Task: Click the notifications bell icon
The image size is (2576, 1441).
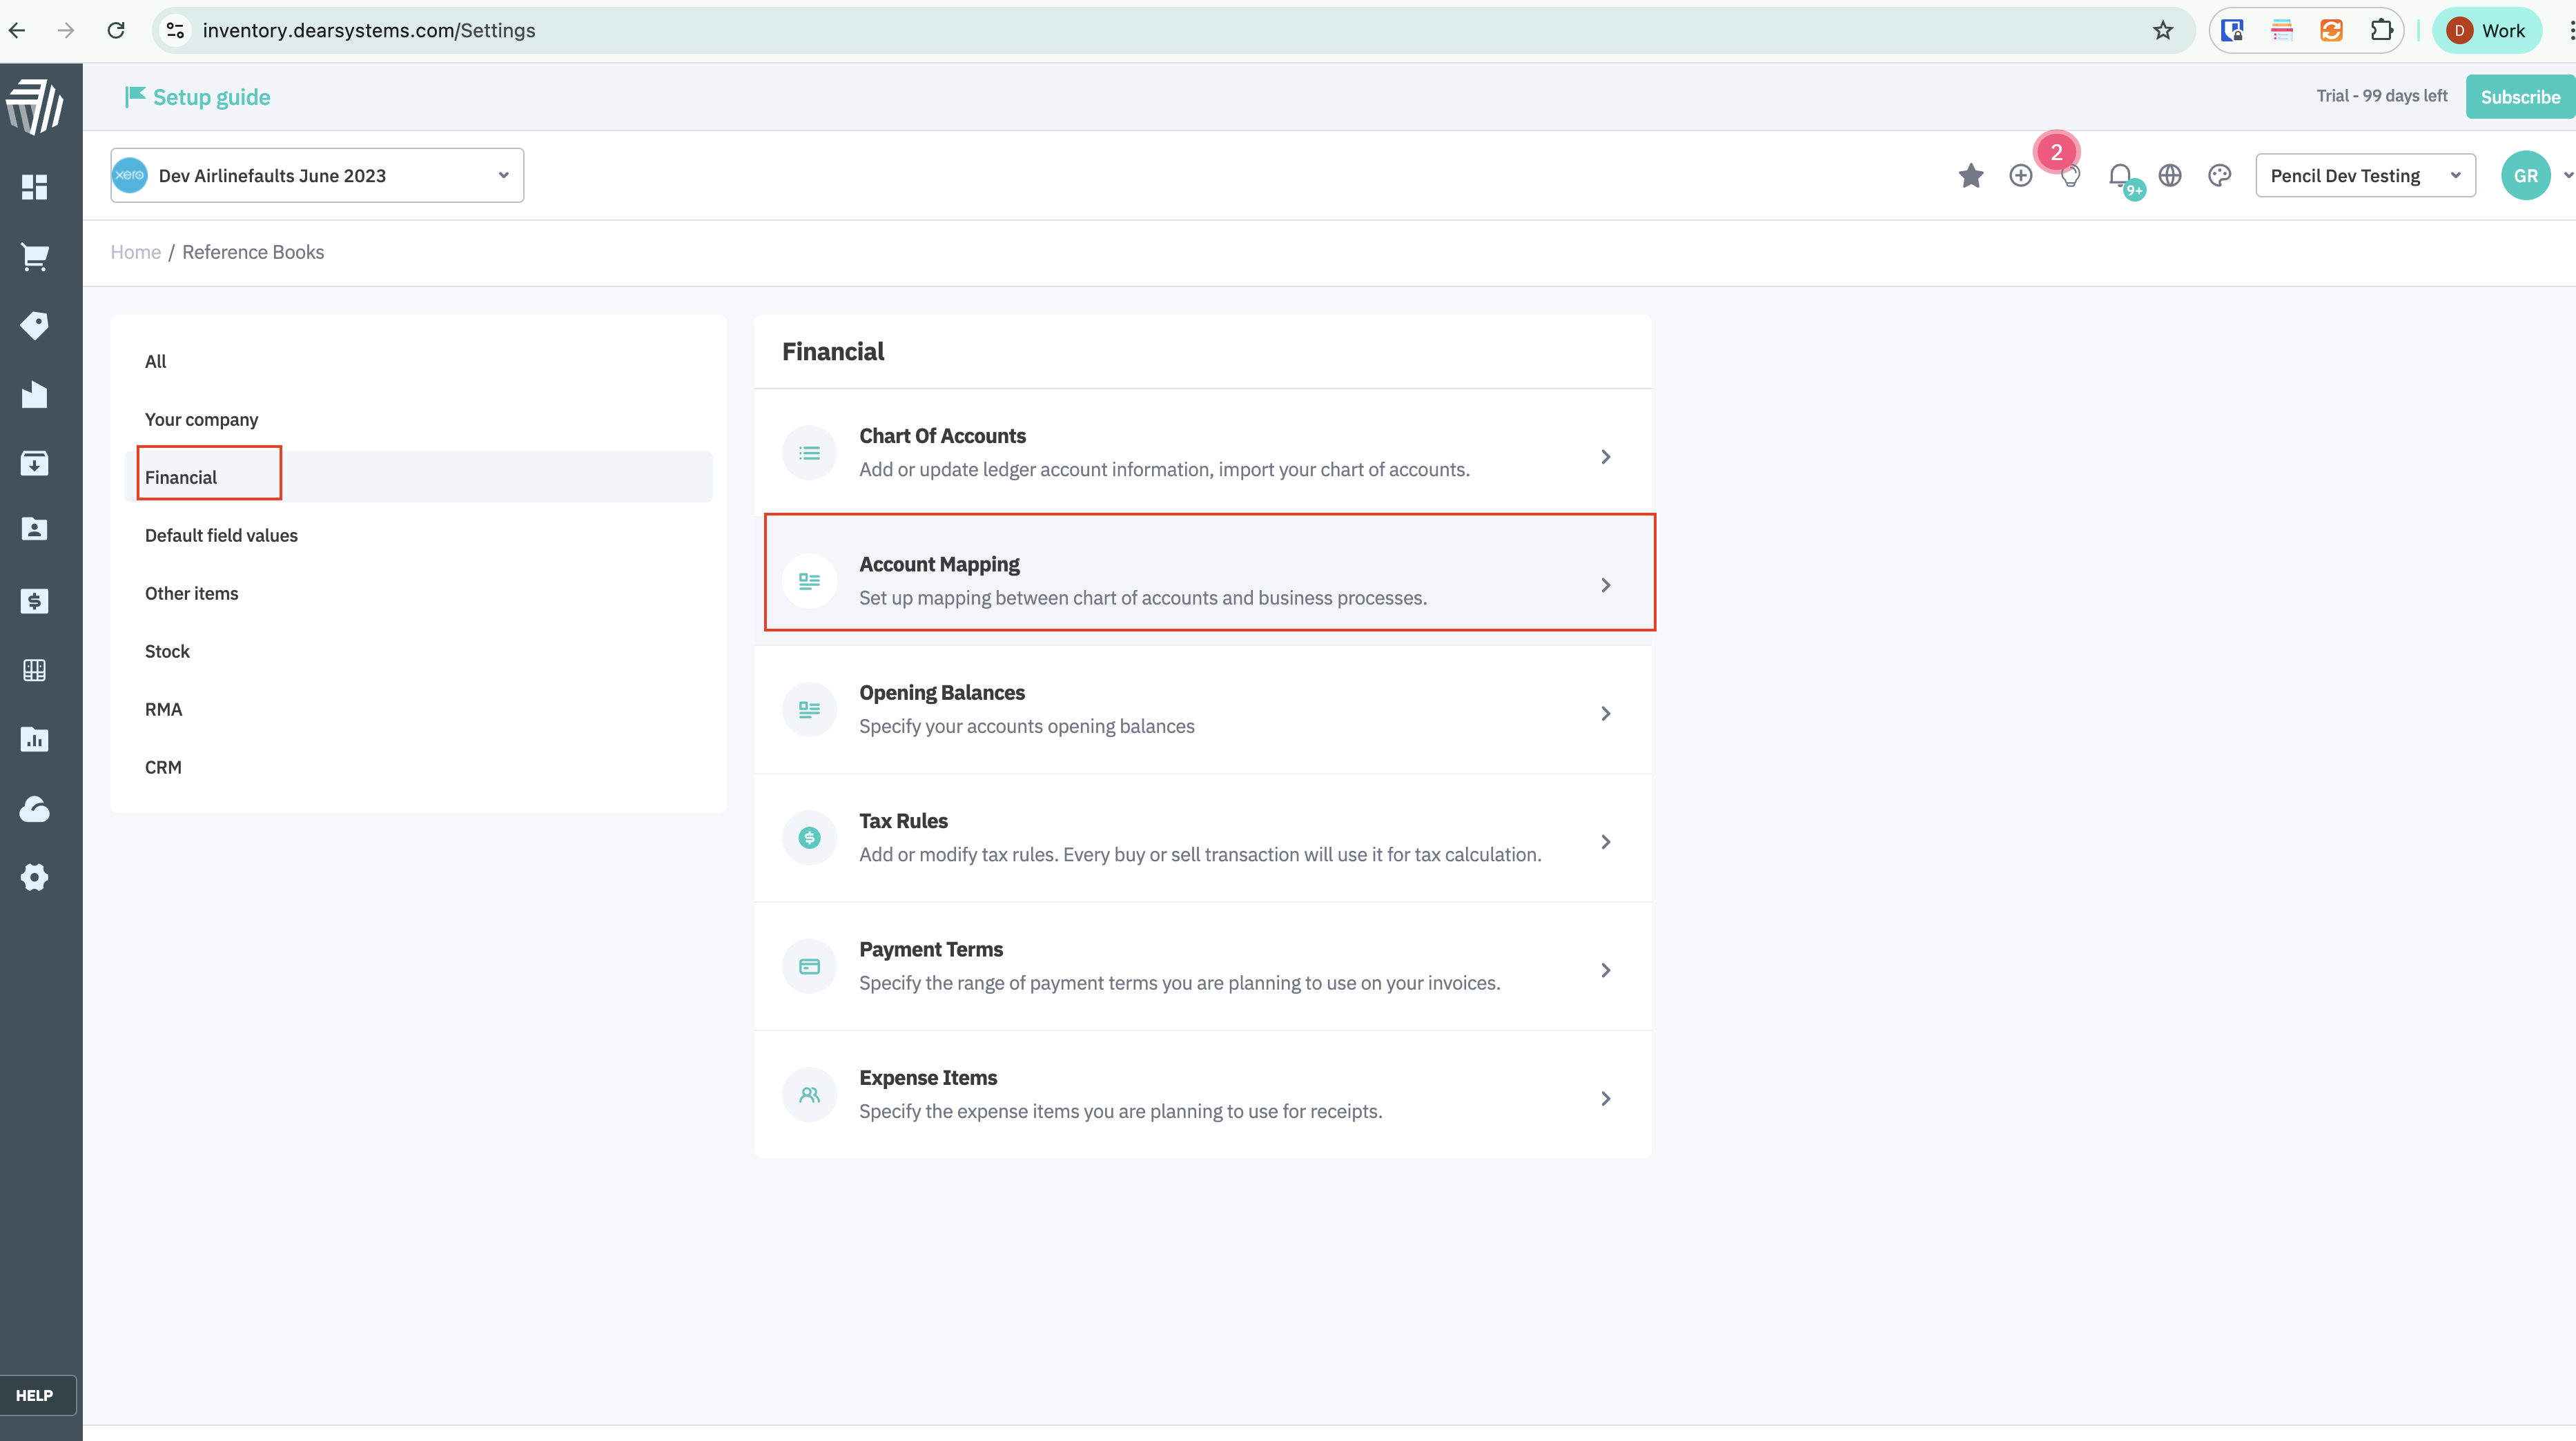Action: point(2120,176)
